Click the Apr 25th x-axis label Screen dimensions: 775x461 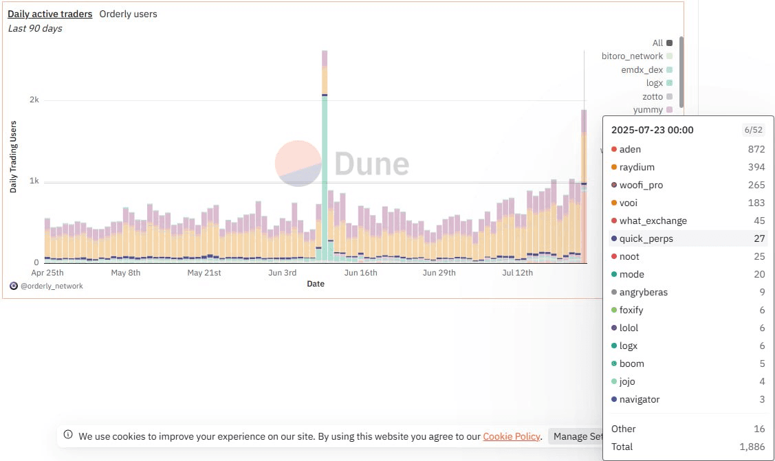click(x=47, y=273)
